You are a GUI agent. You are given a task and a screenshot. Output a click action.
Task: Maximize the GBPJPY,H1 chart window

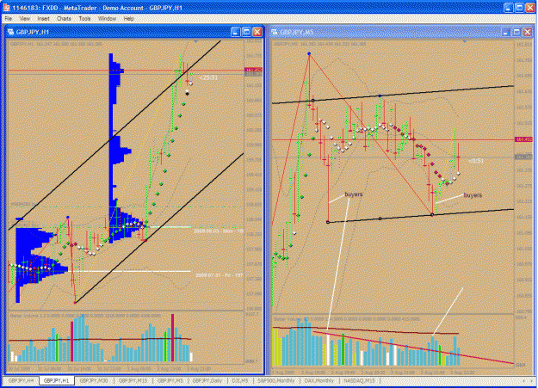(x=246, y=32)
